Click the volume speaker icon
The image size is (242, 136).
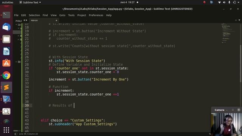(224, 2)
